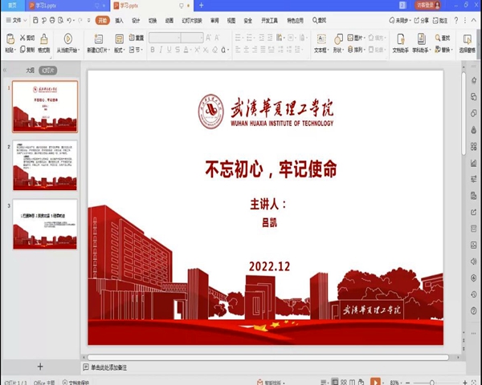The width and height of the screenshot is (482, 385).
Task: Click the Picture (图片) icon
Action: (x=350, y=38)
